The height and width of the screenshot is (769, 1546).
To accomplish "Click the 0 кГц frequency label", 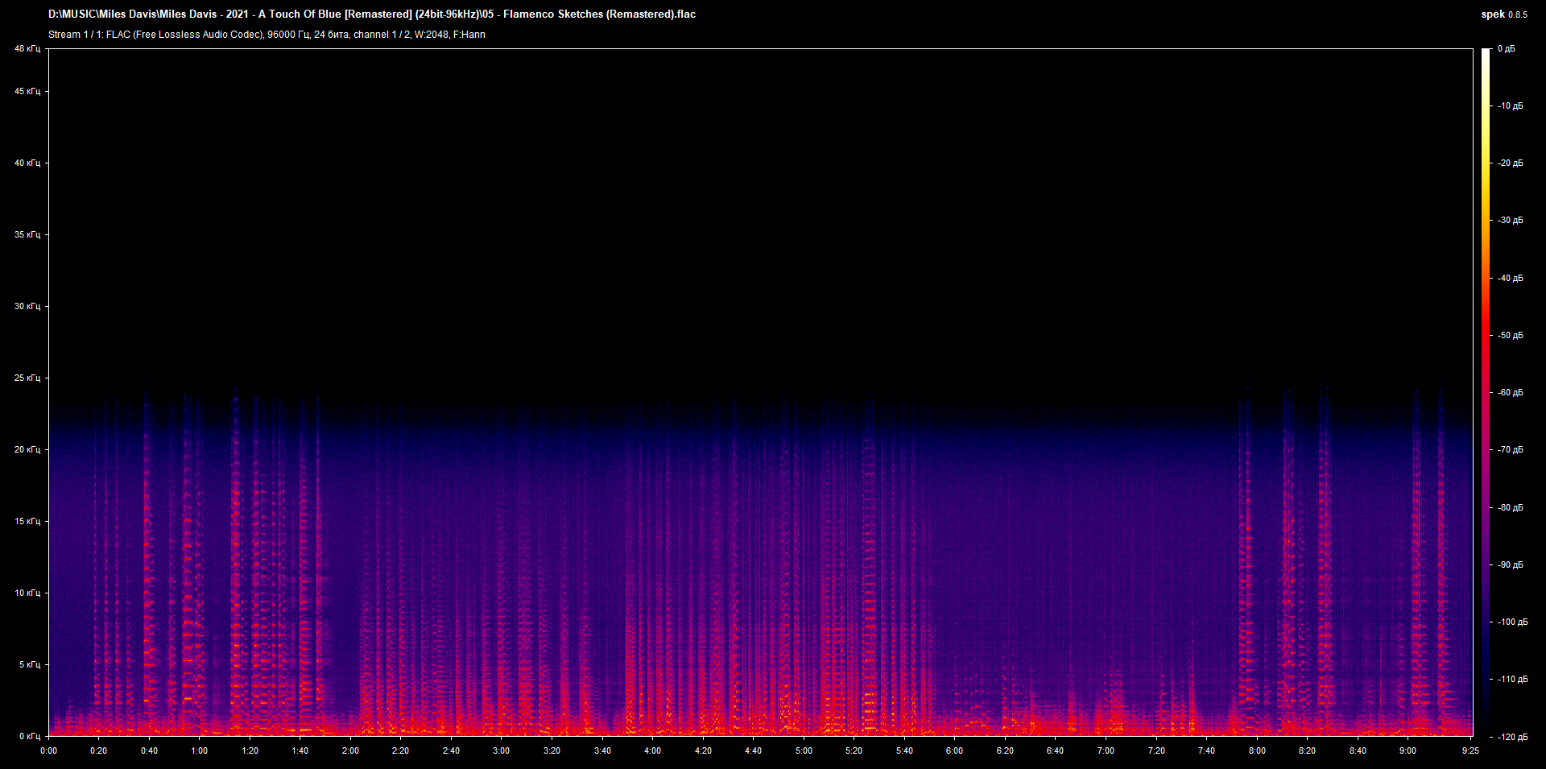I will pyautogui.click(x=30, y=736).
